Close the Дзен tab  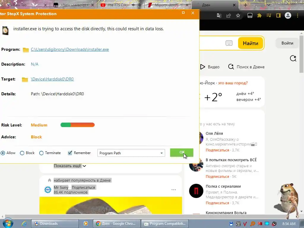pyautogui.click(x=234, y=5)
